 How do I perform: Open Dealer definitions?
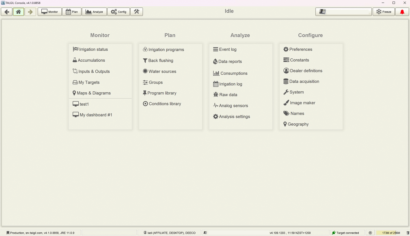pyautogui.click(x=303, y=71)
